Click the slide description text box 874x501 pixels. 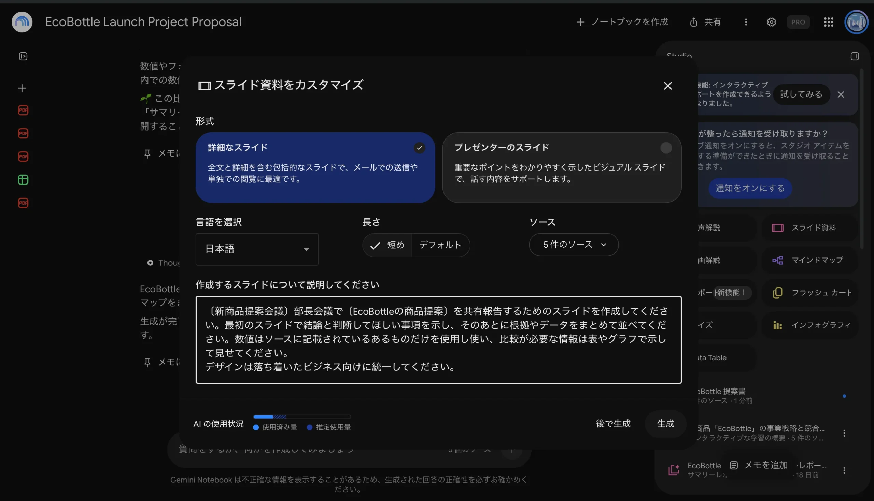coord(438,340)
